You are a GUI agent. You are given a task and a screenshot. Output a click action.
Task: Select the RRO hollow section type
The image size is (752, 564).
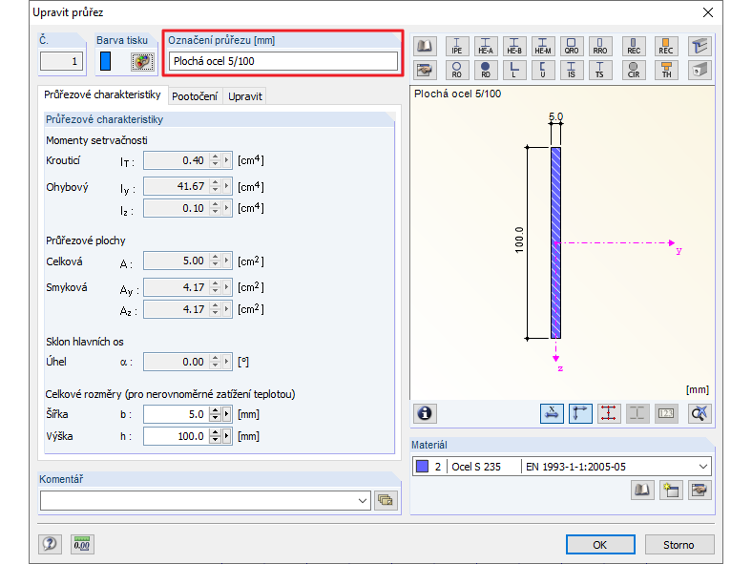600,46
